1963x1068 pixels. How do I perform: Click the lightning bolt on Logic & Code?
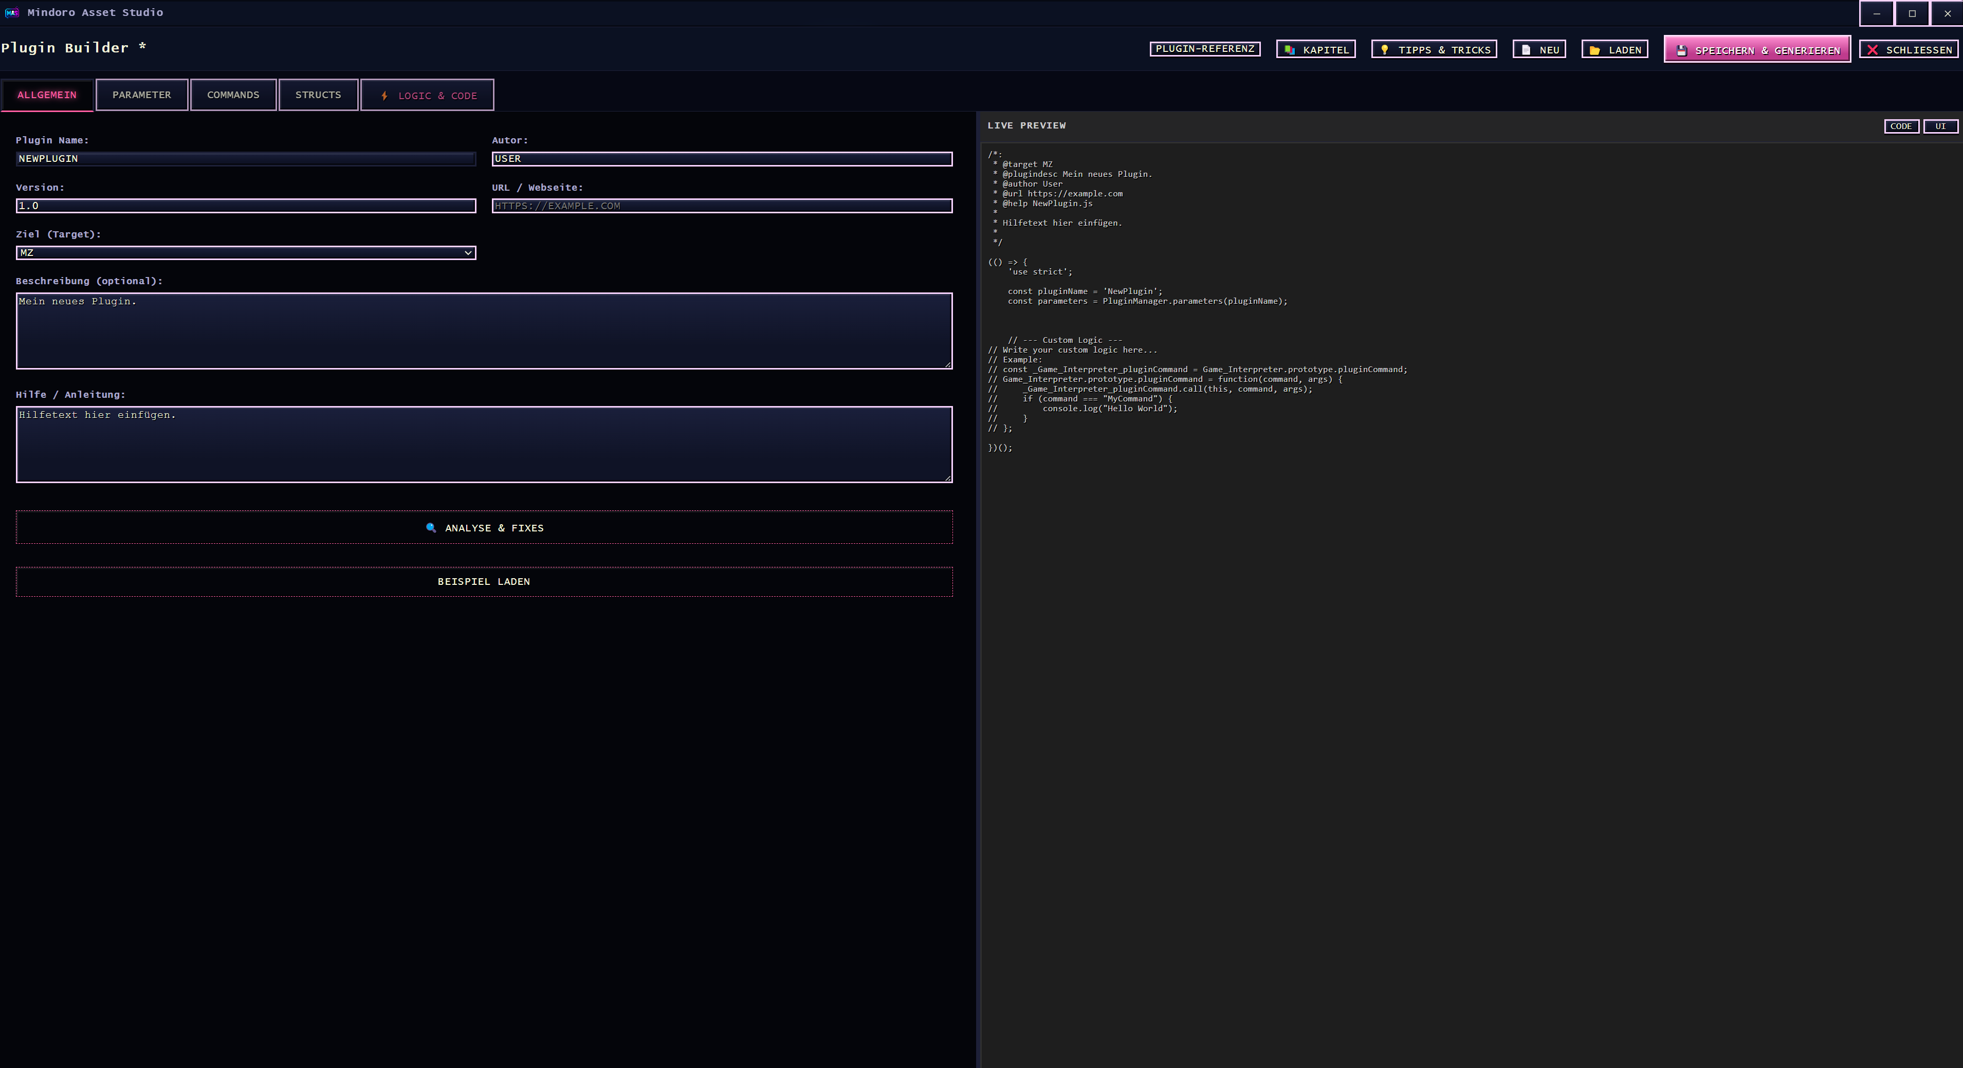point(384,96)
